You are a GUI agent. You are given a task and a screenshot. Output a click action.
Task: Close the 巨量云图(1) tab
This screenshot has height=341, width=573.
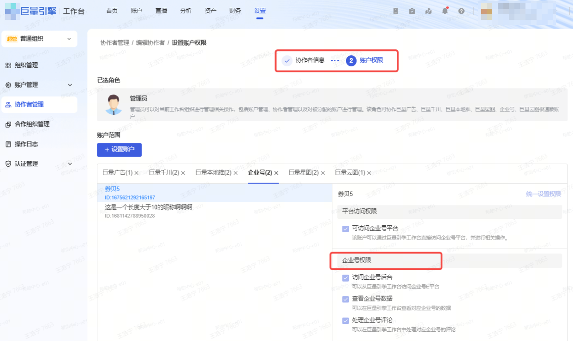coord(370,173)
